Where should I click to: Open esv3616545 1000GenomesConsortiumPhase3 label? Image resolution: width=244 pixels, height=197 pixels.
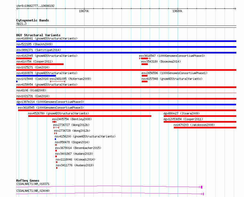[x=51, y=108]
